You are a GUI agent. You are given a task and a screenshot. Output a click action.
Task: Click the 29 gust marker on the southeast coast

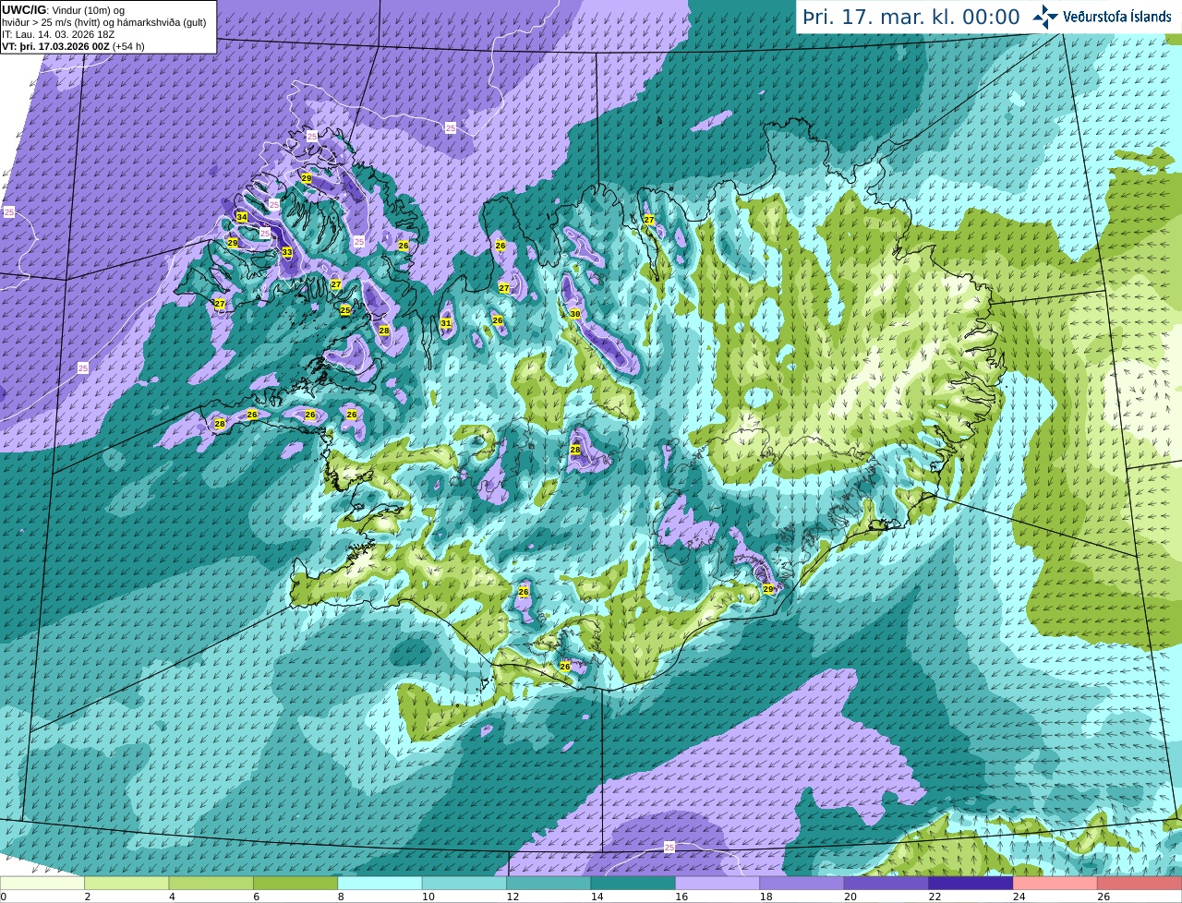[x=768, y=589]
